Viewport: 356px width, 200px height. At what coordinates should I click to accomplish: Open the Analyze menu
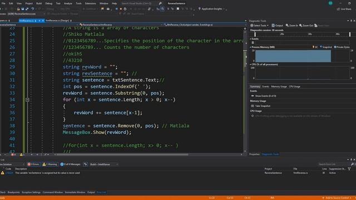[x=68, y=3]
